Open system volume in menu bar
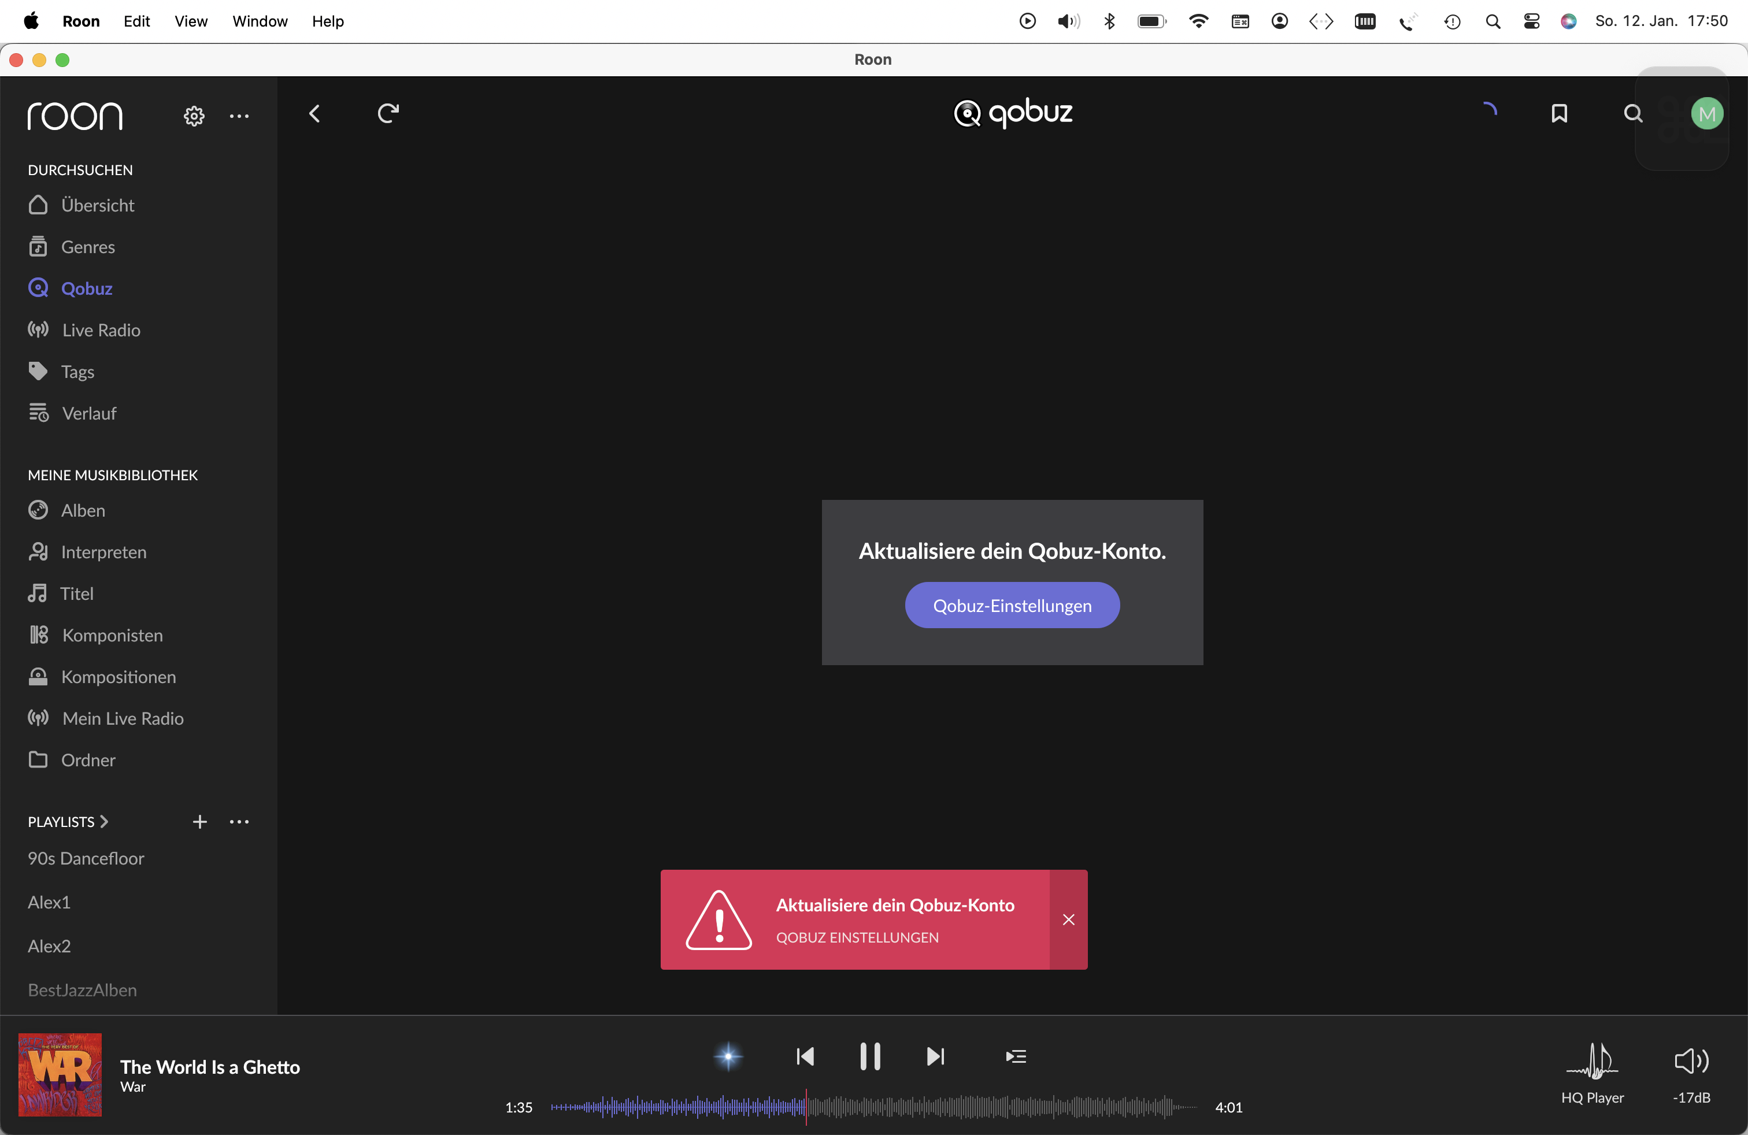This screenshot has width=1748, height=1135. coord(1069,21)
